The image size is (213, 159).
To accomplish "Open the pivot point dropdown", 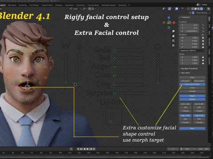I will [x=85, y=9].
